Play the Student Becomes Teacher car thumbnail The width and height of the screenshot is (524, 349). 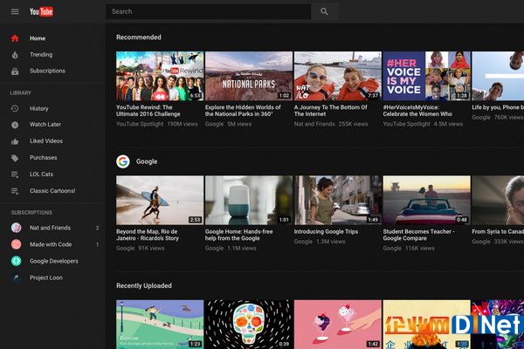coord(426,200)
